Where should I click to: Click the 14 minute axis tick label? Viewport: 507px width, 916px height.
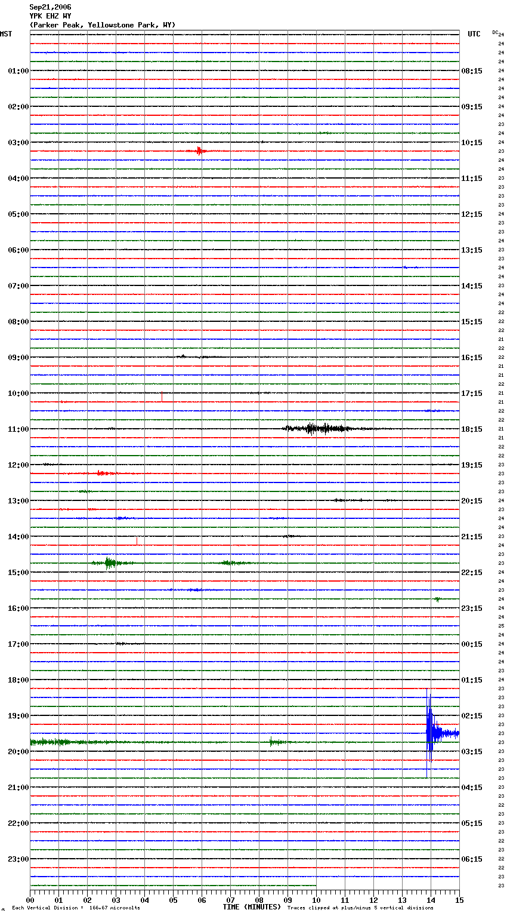point(431,900)
